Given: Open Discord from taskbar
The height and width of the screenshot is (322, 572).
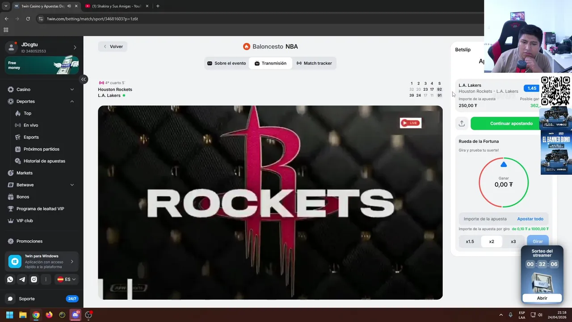Looking at the screenshot, I should click(x=76, y=315).
